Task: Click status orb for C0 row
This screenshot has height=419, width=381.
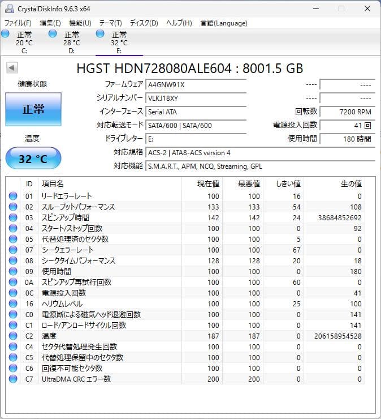Action: [13, 314]
